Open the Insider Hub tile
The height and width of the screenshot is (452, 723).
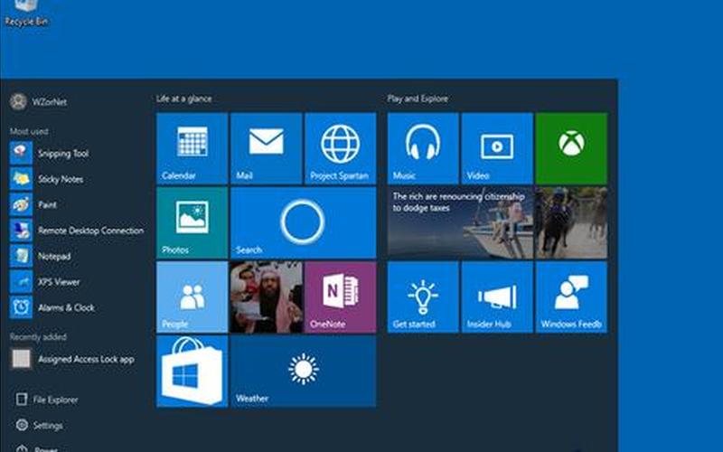tap(497, 297)
